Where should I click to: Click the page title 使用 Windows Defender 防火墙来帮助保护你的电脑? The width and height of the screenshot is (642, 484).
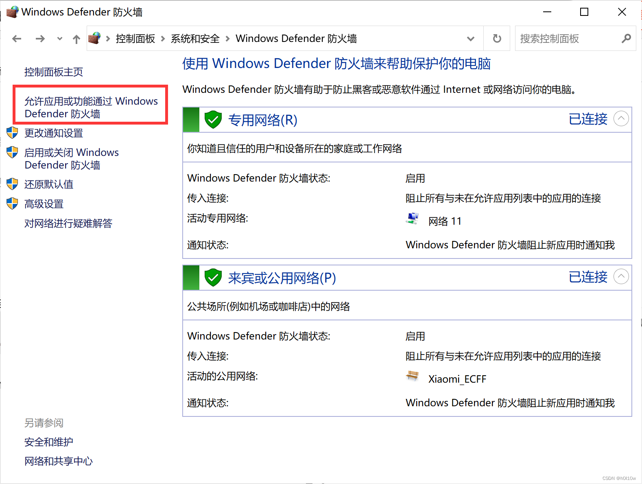click(336, 64)
